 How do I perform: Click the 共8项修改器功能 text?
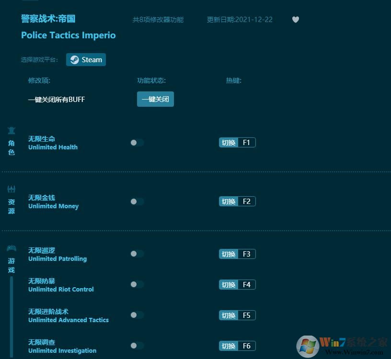tap(158, 20)
